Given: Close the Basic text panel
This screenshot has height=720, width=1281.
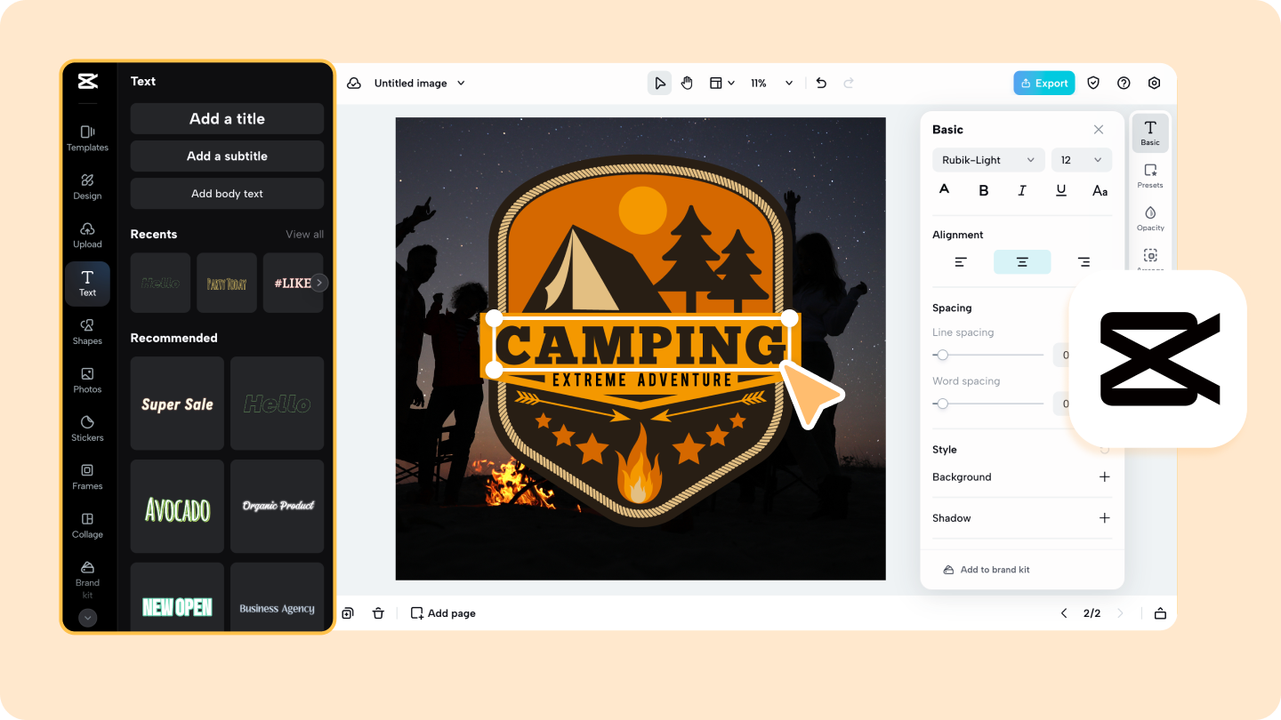Looking at the screenshot, I should click(x=1099, y=130).
